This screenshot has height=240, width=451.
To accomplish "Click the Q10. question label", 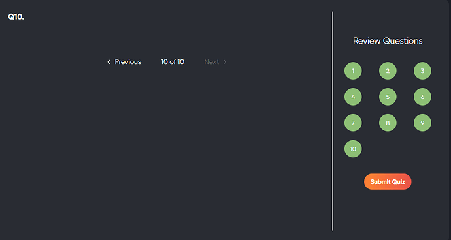I will [x=16, y=17].
